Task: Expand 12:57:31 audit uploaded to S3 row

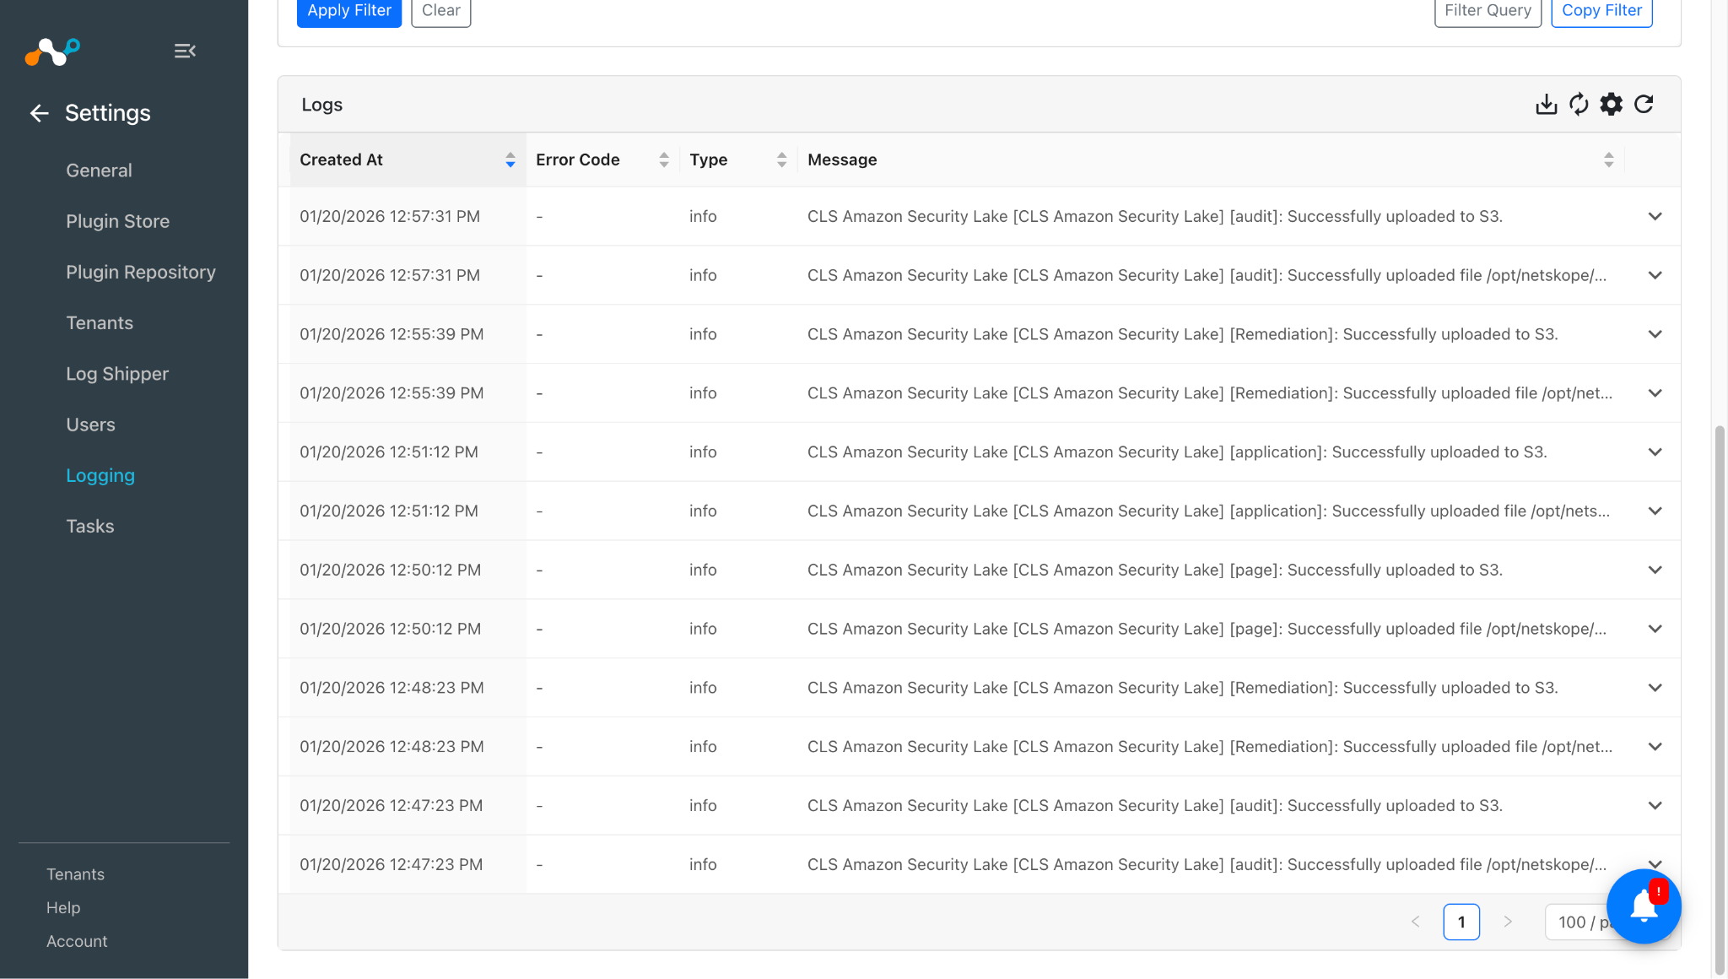Action: pos(1655,216)
